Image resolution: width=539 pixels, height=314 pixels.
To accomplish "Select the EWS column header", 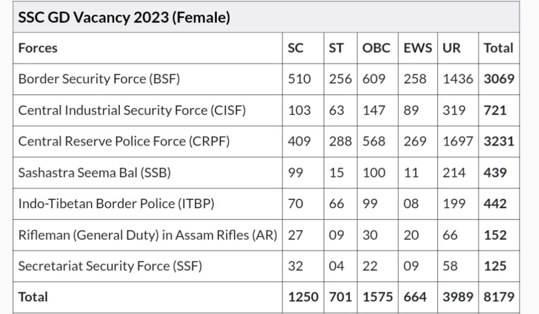I will (417, 48).
